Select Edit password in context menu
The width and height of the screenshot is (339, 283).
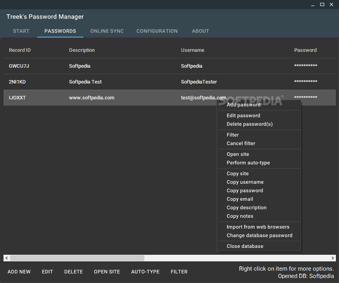point(259,116)
